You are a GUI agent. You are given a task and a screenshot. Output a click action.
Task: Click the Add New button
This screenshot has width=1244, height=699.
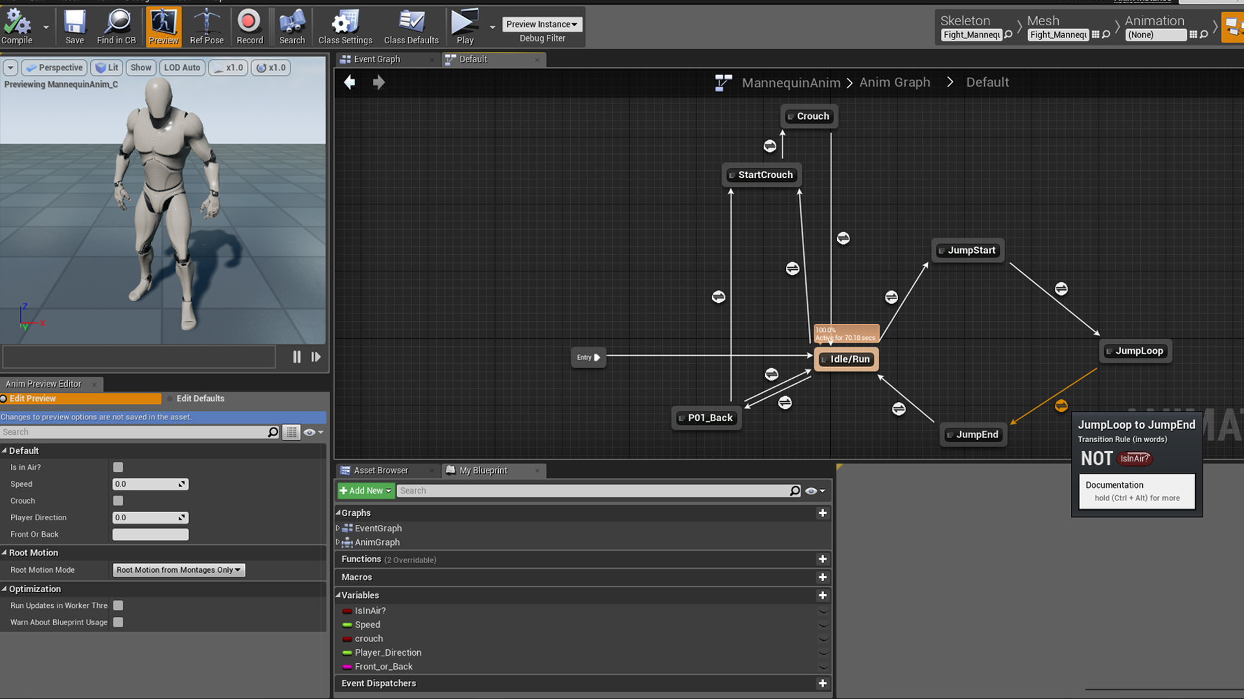coord(365,491)
